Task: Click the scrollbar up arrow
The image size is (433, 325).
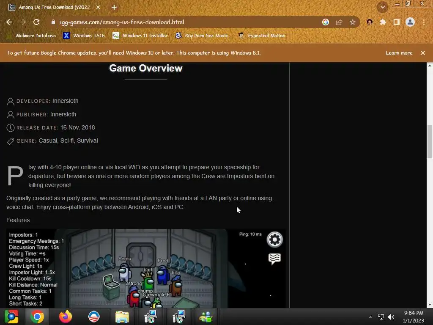Action: point(430,66)
